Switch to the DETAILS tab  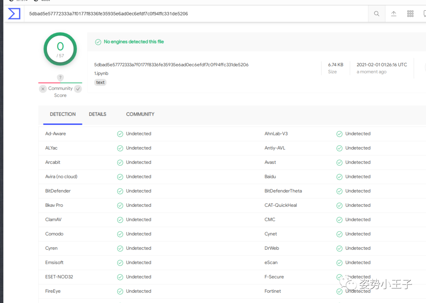[x=97, y=114]
